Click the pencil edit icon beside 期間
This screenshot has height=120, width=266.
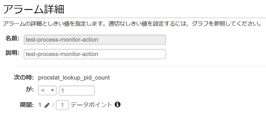pos(47,105)
